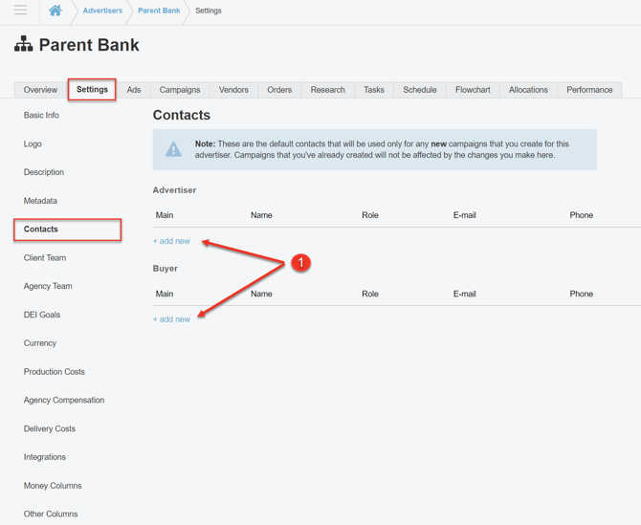Viewport: 641px width, 525px height.
Task: Open the Money Columns section
Action: 53,486
